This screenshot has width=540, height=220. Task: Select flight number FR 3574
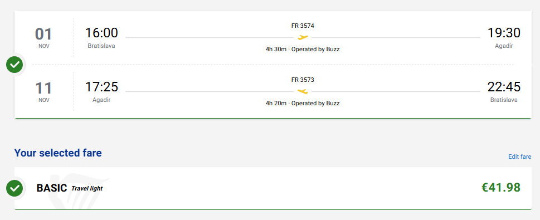(x=303, y=26)
